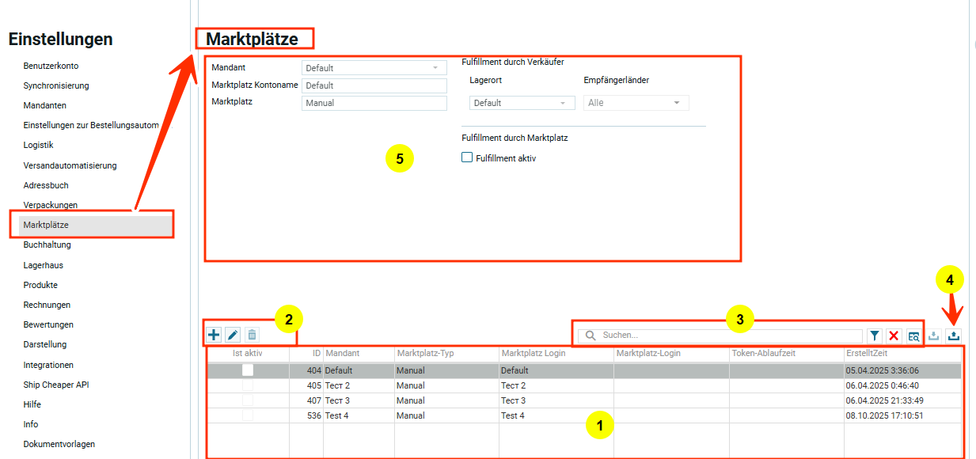Click the plus icon to add marketplace
Screen dimensions: 976x459
[x=214, y=335]
